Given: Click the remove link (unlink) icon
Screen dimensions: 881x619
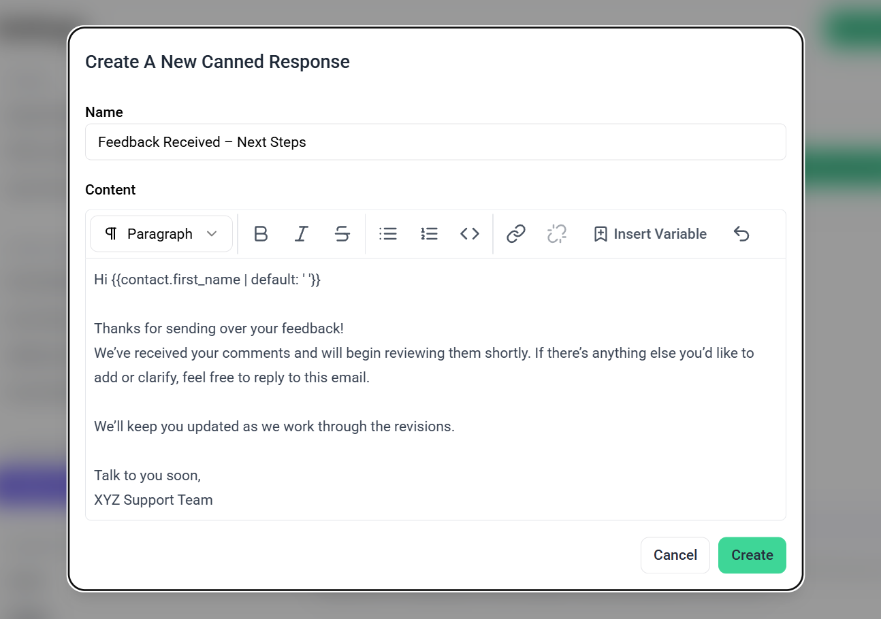Looking at the screenshot, I should 557,234.
